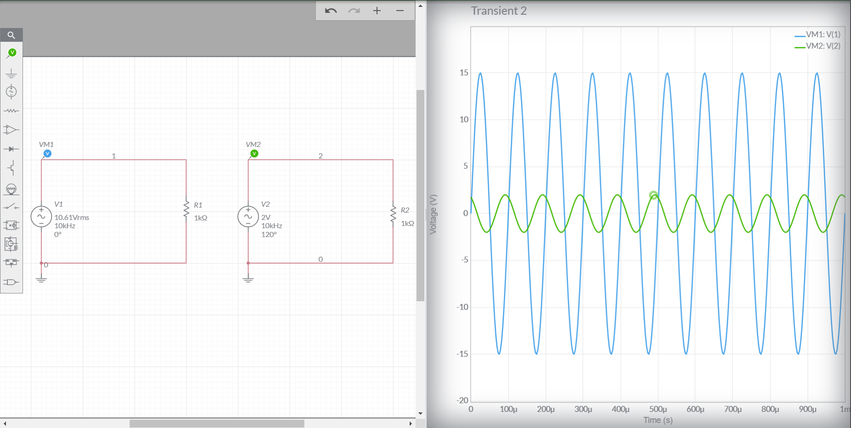Select the diode tool
This screenshot has width=851, height=428.
(x=11, y=148)
